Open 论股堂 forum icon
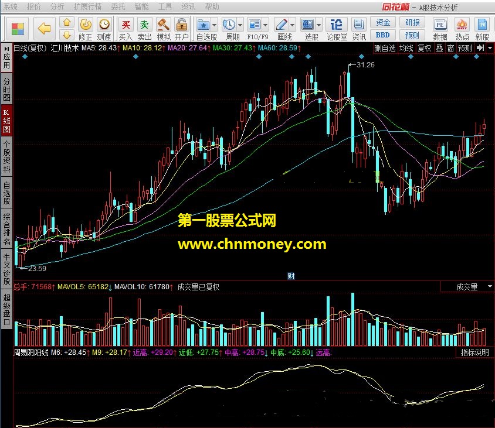This screenshot has height=428, width=495. coord(337,29)
